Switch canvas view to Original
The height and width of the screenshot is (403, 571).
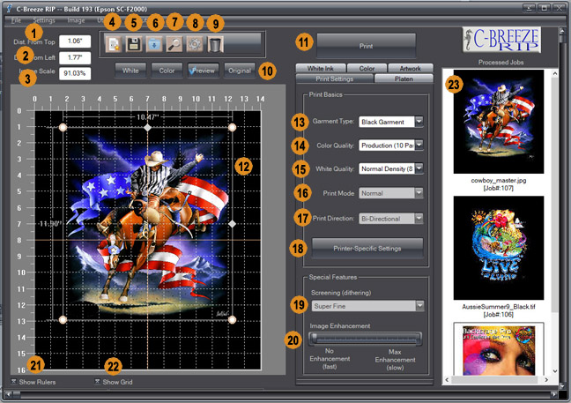(240, 71)
